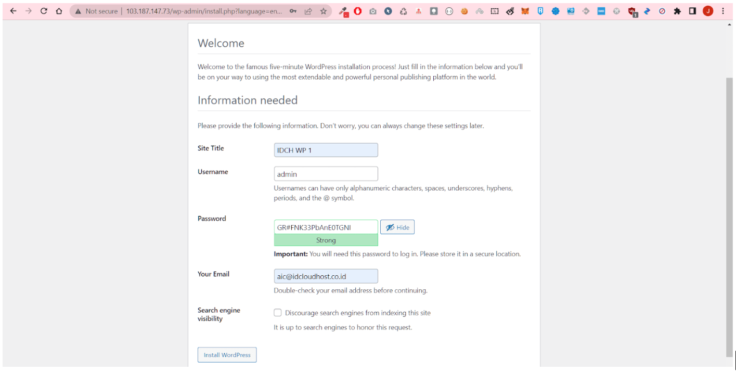Image resolution: width=736 pixels, height=372 pixels.
Task: Click the page's vertical scrollbar
Action: click(729, 208)
